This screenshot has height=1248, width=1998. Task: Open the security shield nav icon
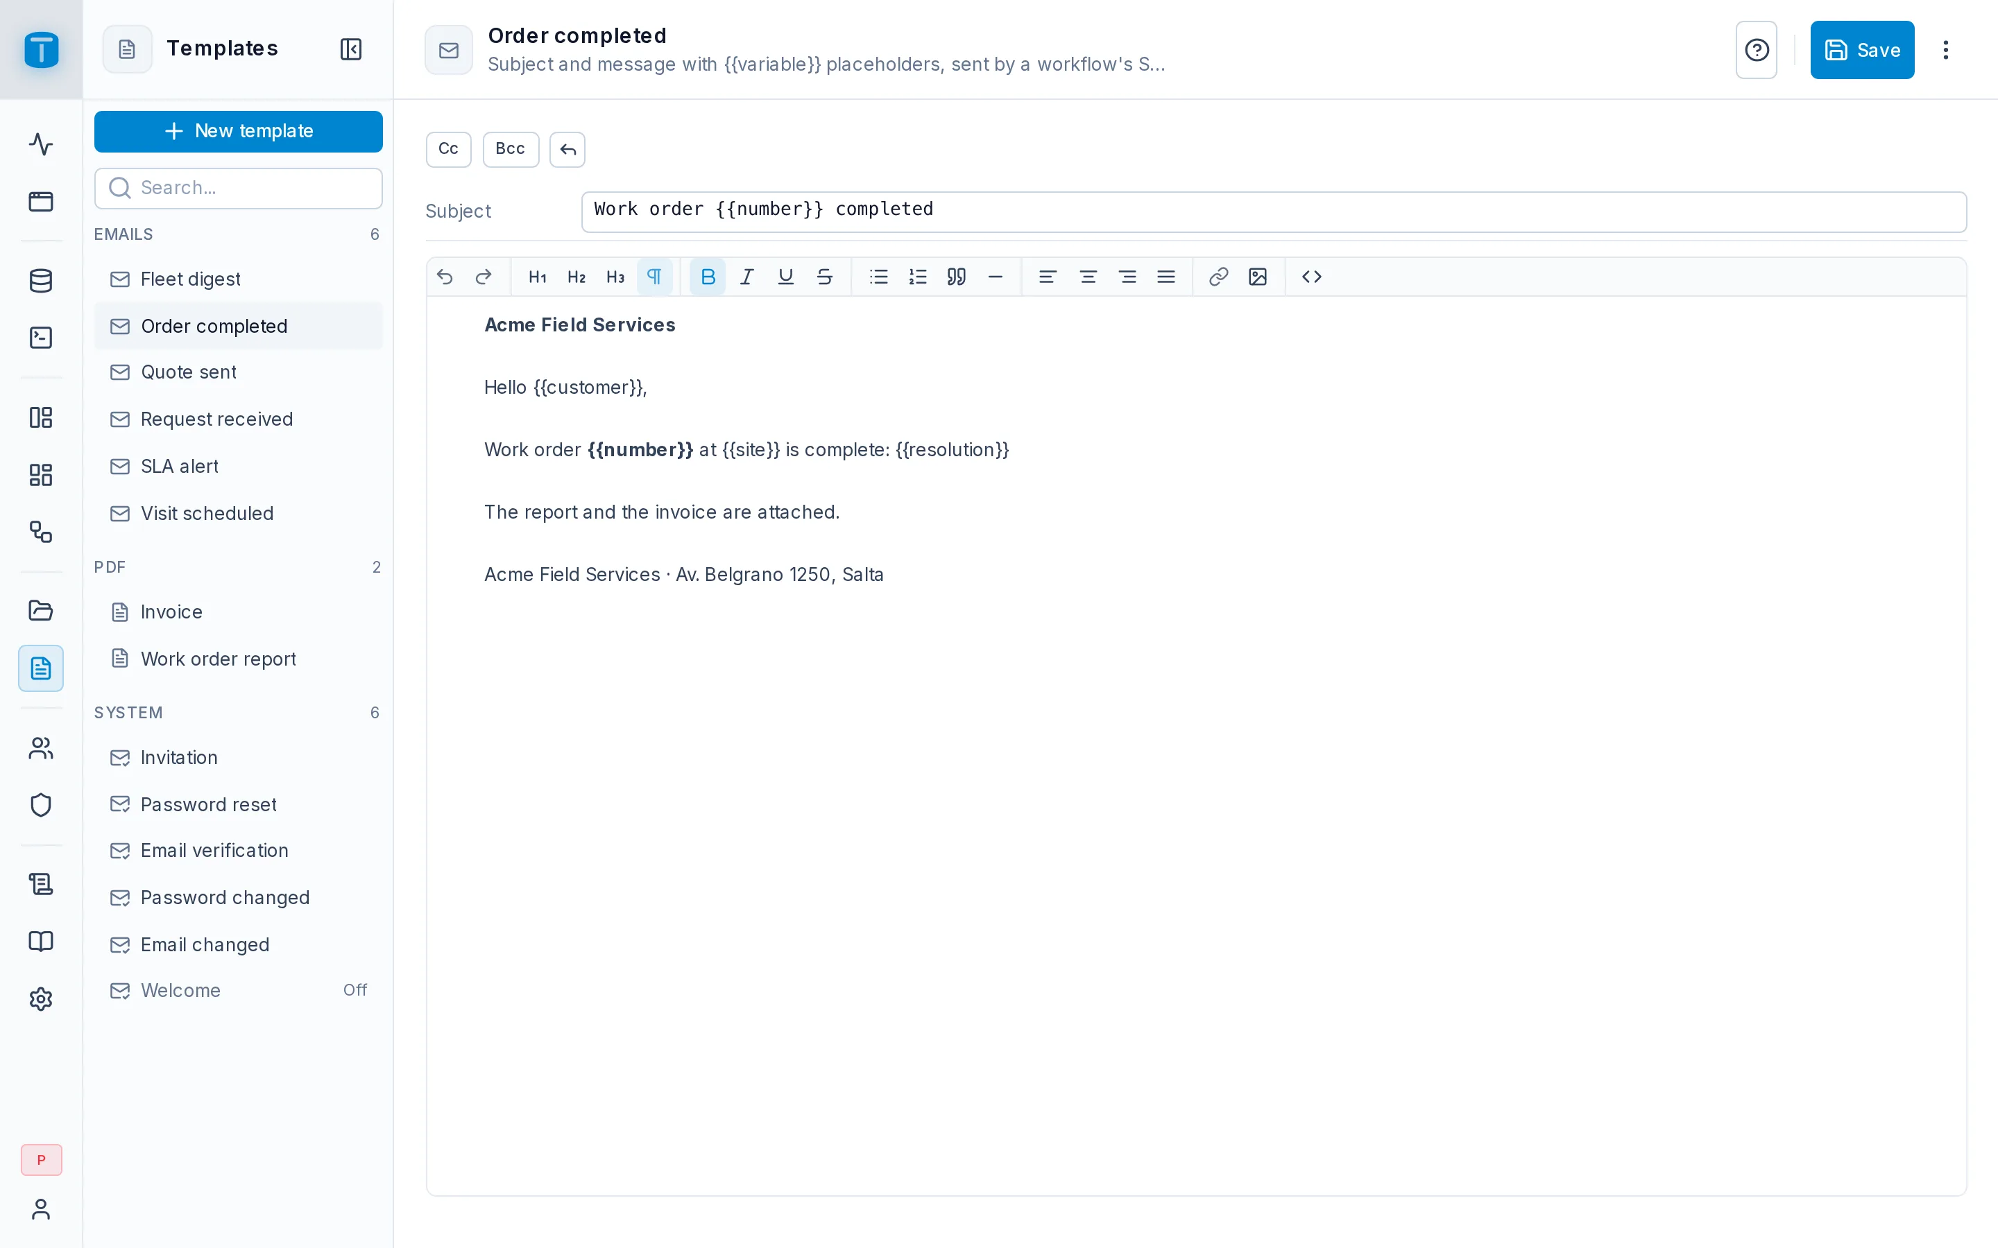pos(42,806)
